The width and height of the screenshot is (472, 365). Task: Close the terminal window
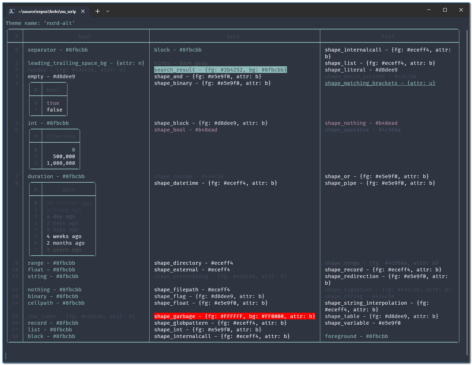(x=461, y=10)
